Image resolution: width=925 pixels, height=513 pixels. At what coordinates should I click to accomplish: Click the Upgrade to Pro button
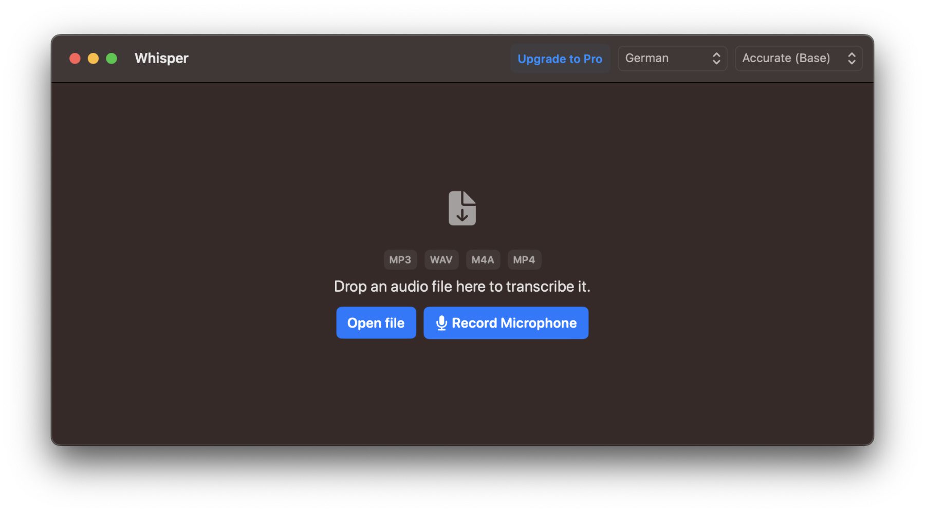(x=560, y=59)
